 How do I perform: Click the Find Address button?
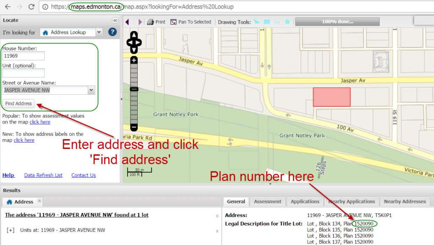click(18, 103)
